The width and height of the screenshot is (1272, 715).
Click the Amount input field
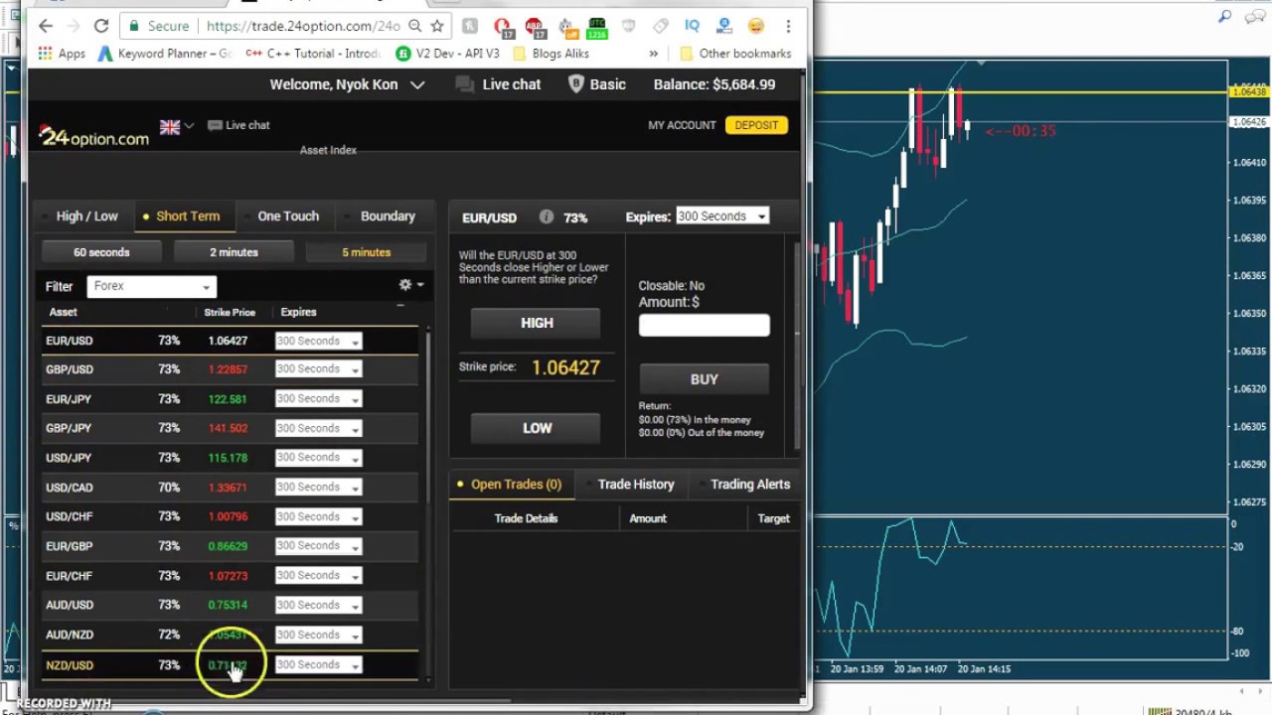pyautogui.click(x=704, y=326)
